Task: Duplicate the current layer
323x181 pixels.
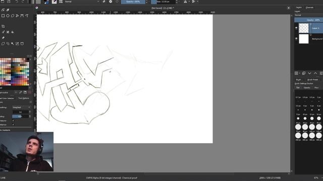Action: click(304, 73)
